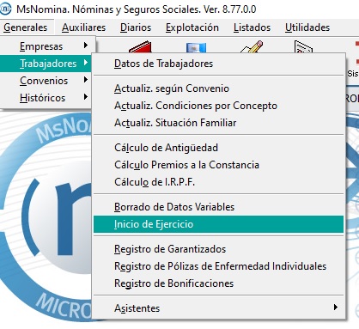Expand the Históricos submenu
The height and width of the screenshot is (329, 359).
tap(46, 98)
